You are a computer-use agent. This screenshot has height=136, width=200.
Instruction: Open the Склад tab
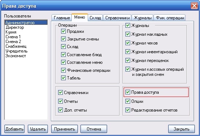[x=95, y=18]
